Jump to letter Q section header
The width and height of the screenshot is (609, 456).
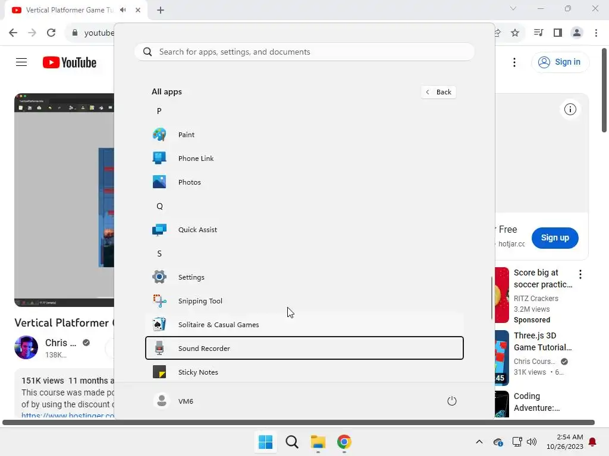(159, 206)
